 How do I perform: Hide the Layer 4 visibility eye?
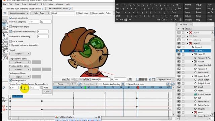point(179,47)
